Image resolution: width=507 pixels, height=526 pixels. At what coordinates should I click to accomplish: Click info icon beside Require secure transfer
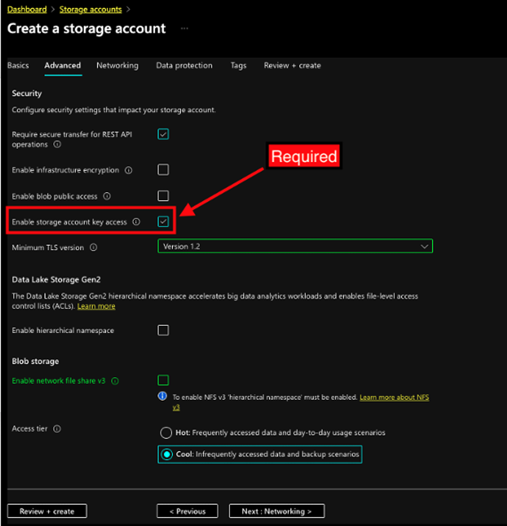tap(57, 145)
